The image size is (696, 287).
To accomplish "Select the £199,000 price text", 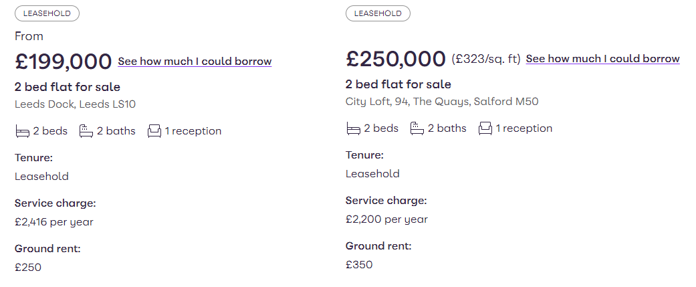I will tap(63, 62).
